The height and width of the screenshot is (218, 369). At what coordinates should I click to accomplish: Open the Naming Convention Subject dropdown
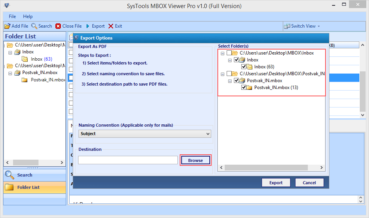pyautogui.click(x=145, y=134)
